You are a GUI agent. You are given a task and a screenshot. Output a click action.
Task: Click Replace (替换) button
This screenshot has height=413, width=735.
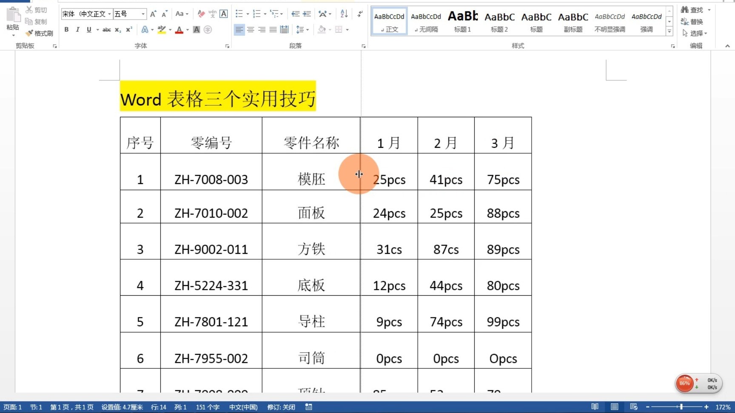(692, 21)
